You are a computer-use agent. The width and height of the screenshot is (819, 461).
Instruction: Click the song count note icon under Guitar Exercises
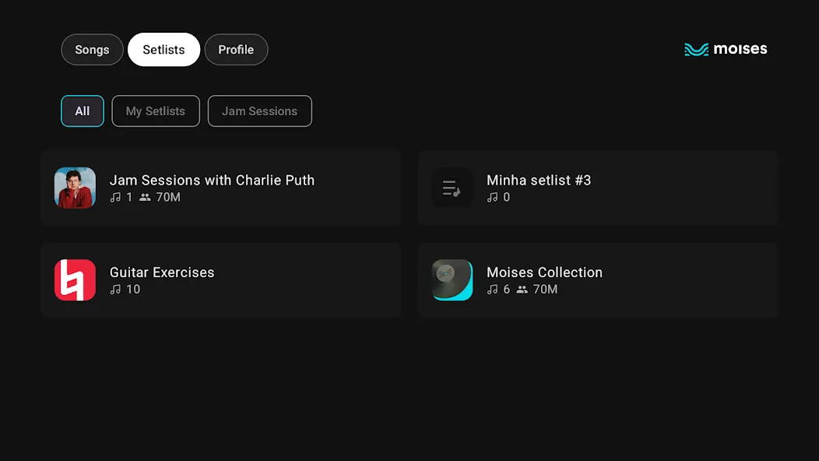pos(115,290)
